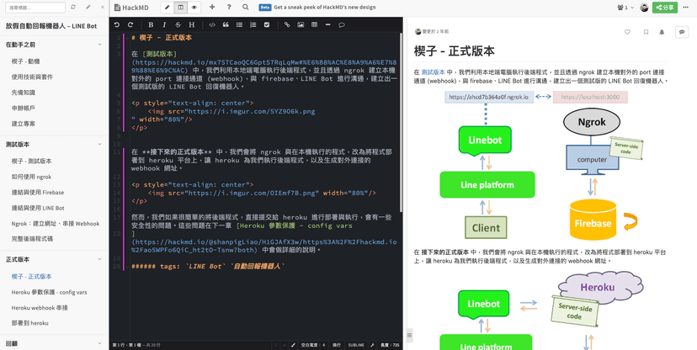Click the sidebar title search input
697x350 pixels.
(x=35, y=7)
